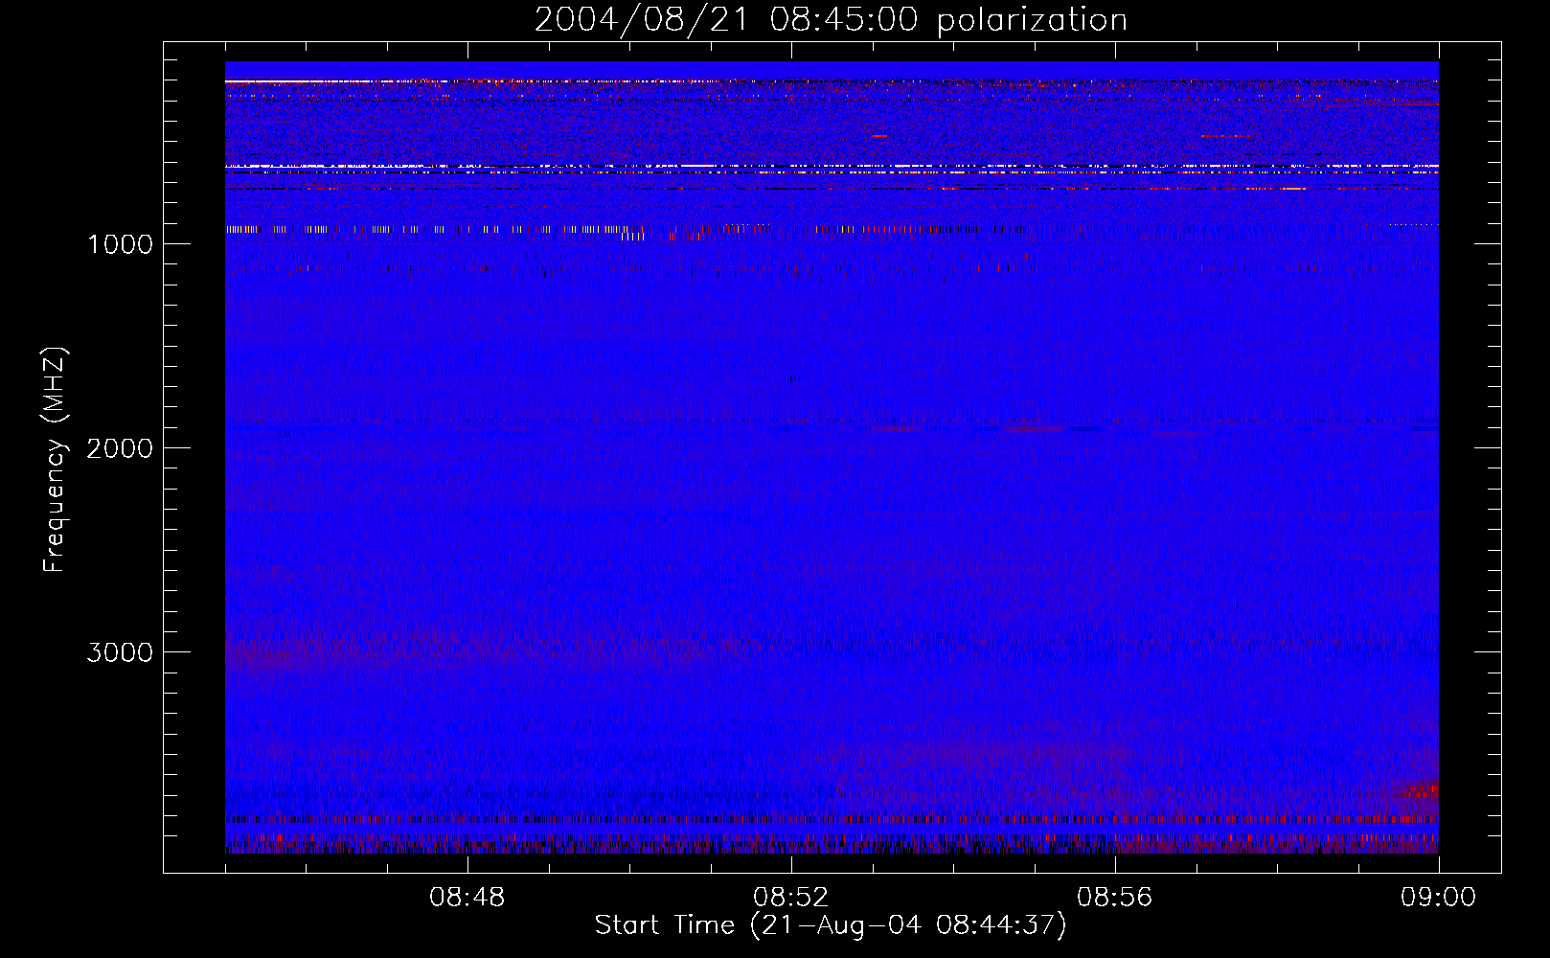1550x958 pixels.
Task: Click the plot title '2004/08/21 08:45:00 polarization'
Action: [x=831, y=20]
